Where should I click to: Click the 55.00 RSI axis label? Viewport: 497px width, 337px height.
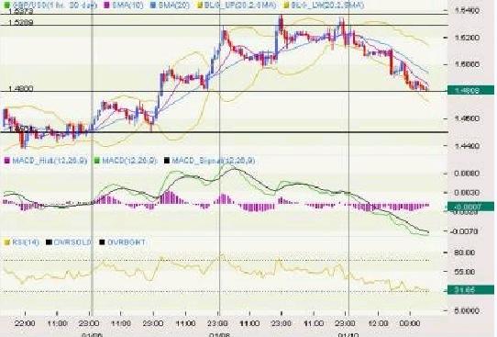click(x=465, y=272)
